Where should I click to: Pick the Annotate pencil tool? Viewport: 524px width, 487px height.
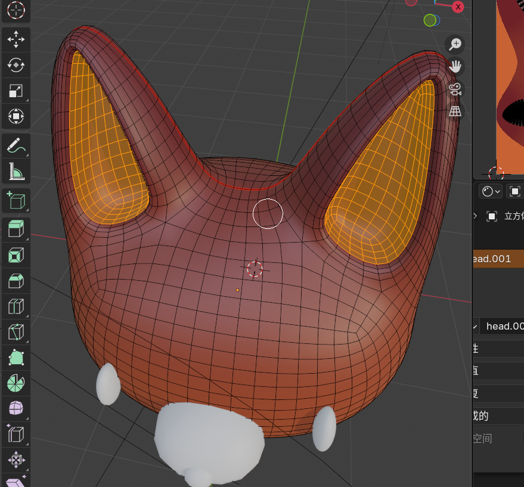coord(16,144)
